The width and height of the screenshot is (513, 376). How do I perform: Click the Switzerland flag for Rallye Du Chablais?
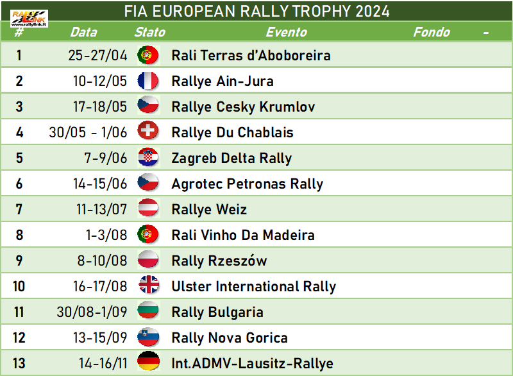[x=148, y=132]
